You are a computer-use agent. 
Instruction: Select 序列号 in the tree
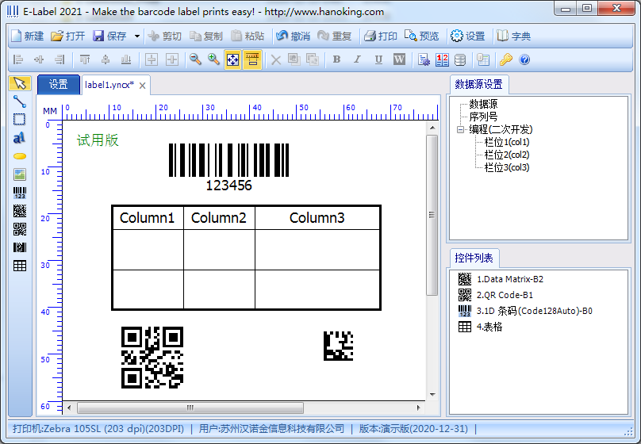pos(483,117)
